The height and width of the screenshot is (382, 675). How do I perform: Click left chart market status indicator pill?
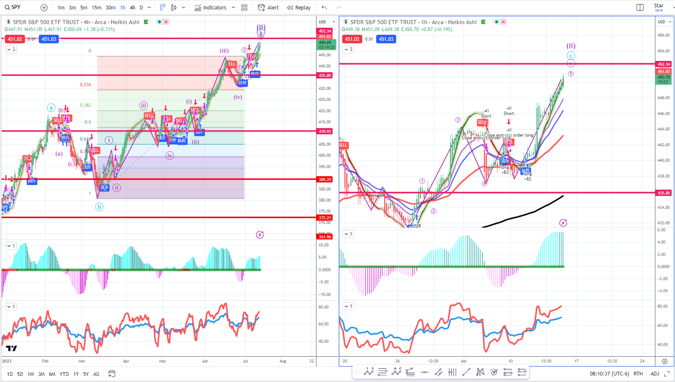[163, 22]
